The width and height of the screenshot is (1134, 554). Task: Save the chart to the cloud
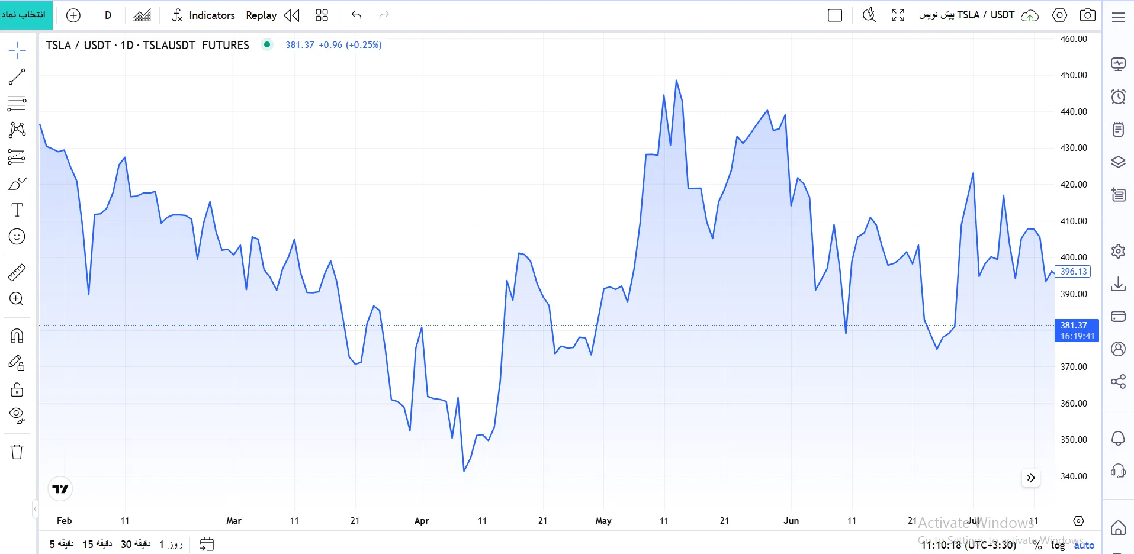click(1030, 15)
